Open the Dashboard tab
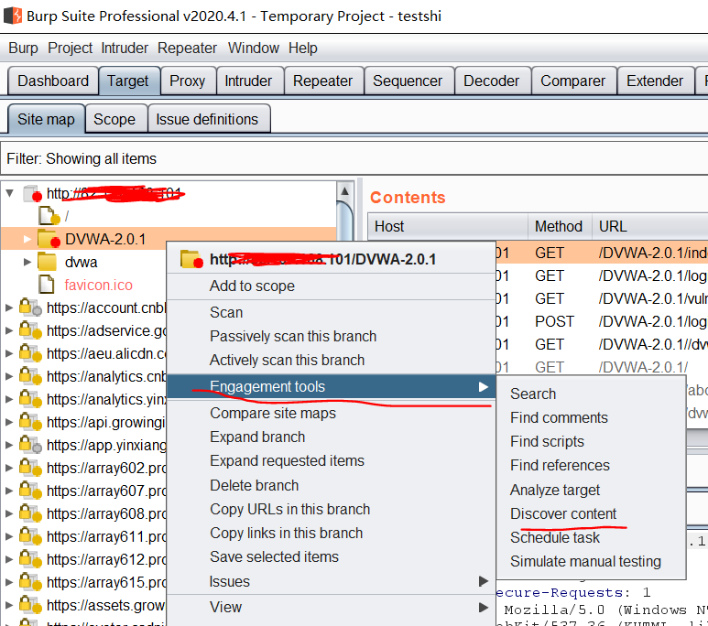 point(53,81)
